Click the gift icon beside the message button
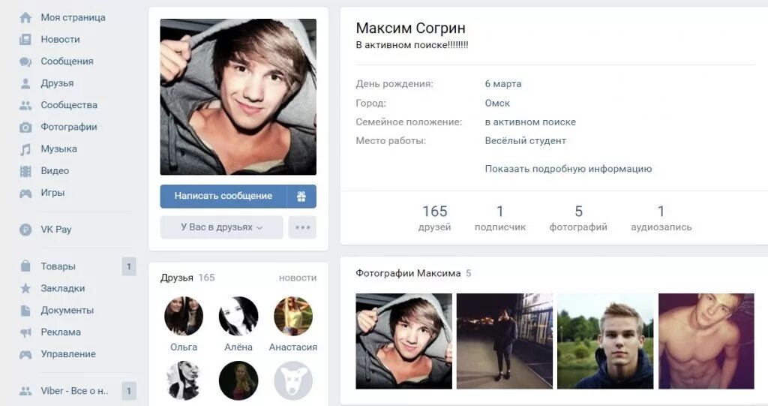Viewport: 768px width, 406px height. [x=301, y=196]
